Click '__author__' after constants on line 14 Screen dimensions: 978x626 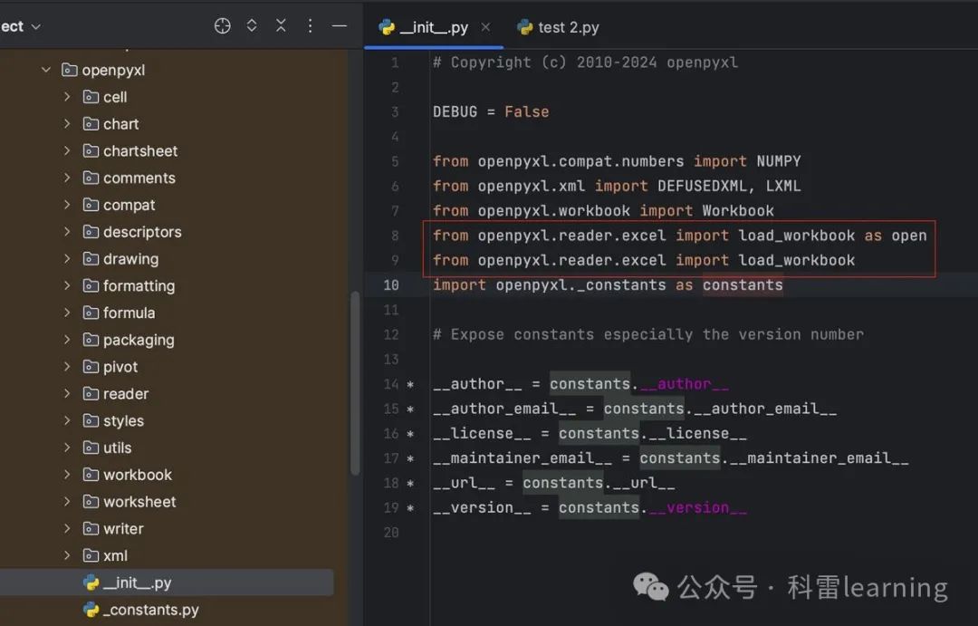685,384
